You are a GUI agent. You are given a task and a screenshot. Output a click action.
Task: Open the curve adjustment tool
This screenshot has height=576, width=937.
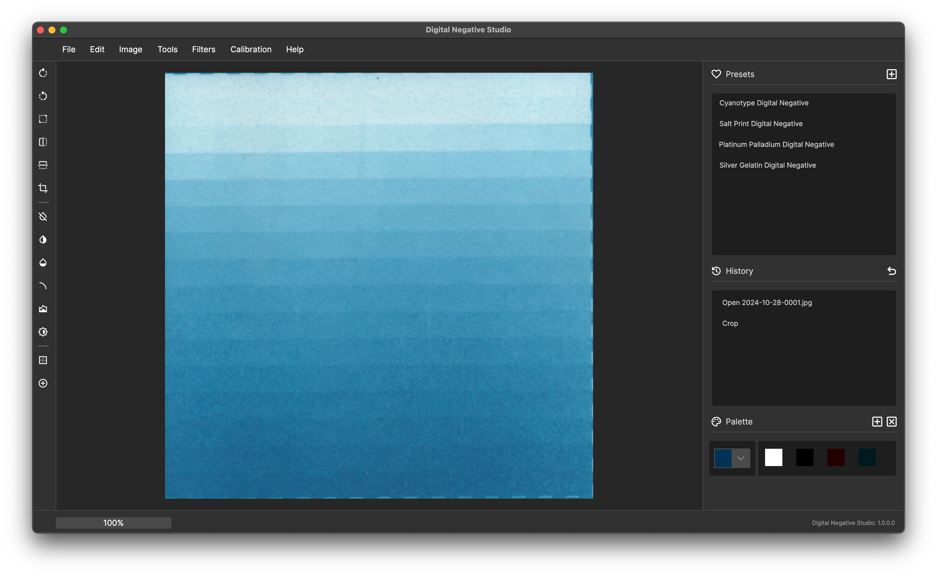point(43,286)
